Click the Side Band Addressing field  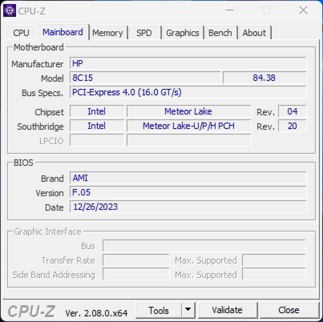[136, 274]
